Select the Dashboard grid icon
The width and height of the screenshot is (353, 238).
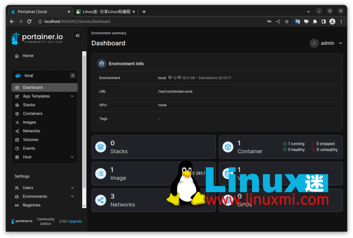coord(17,87)
